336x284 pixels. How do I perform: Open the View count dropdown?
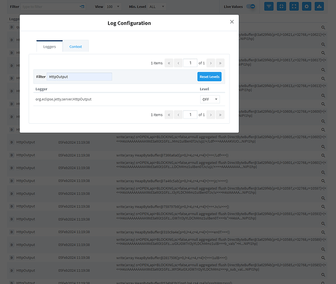[113, 7]
